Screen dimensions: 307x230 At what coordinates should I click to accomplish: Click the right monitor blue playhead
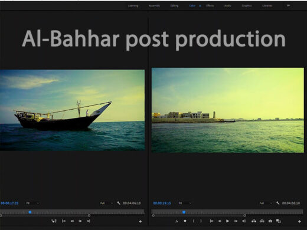click(184, 212)
